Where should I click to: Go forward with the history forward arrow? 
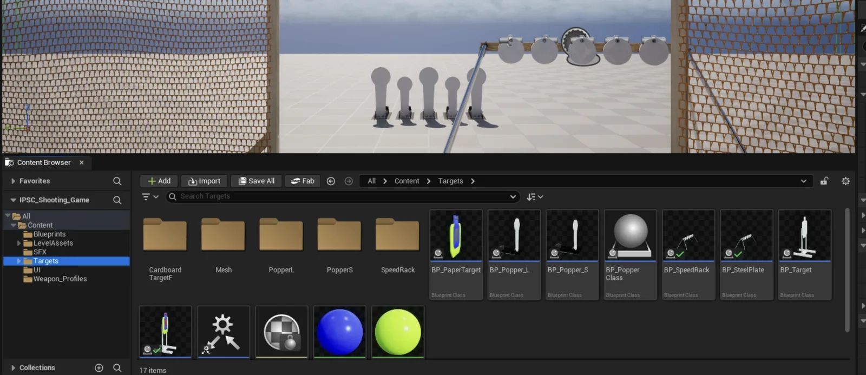point(349,181)
